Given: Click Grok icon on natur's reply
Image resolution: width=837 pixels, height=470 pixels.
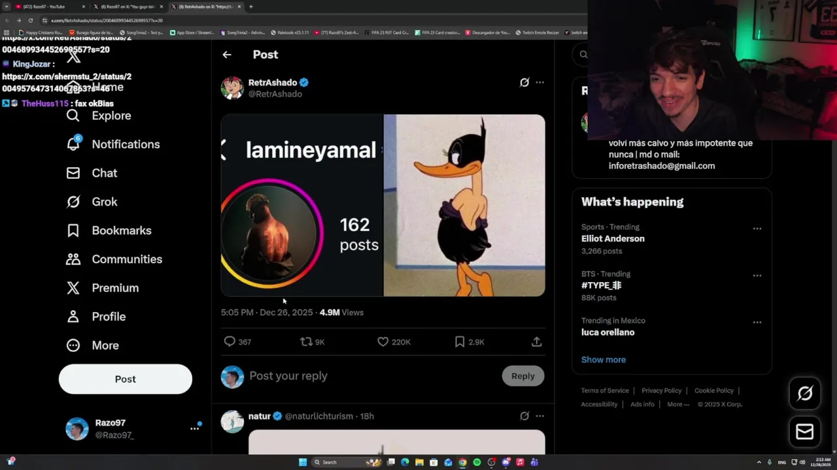Looking at the screenshot, I should (x=524, y=416).
